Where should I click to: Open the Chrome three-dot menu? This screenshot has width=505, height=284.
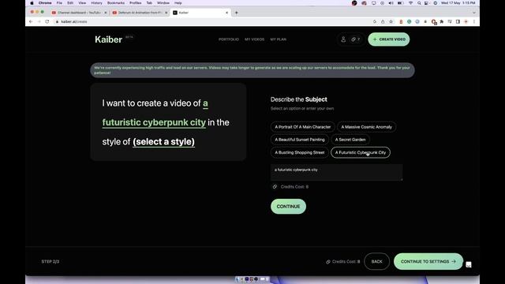(x=474, y=21)
